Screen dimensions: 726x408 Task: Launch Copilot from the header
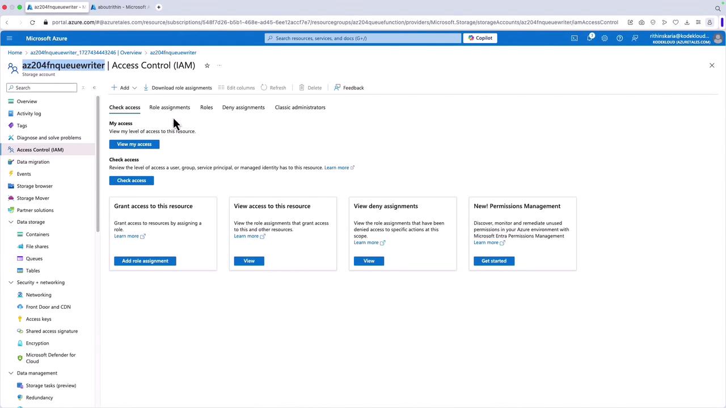(x=480, y=38)
